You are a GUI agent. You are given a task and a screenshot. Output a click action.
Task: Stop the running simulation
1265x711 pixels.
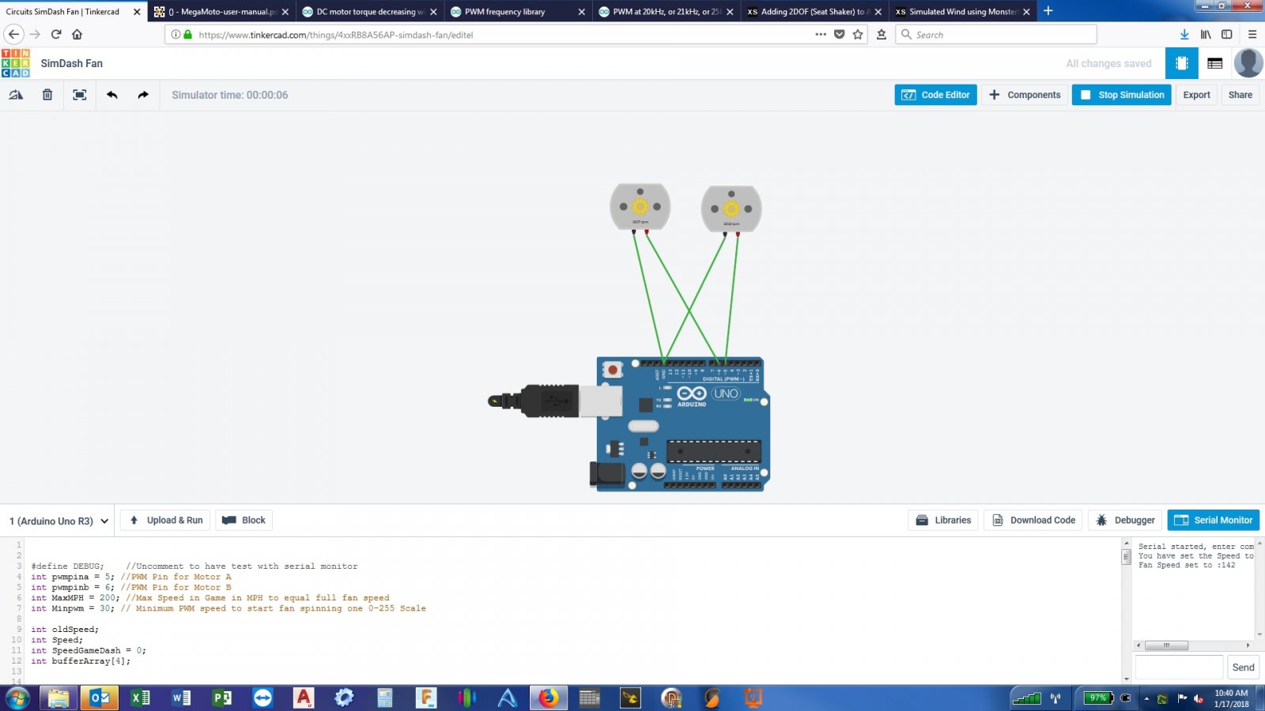click(x=1121, y=95)
